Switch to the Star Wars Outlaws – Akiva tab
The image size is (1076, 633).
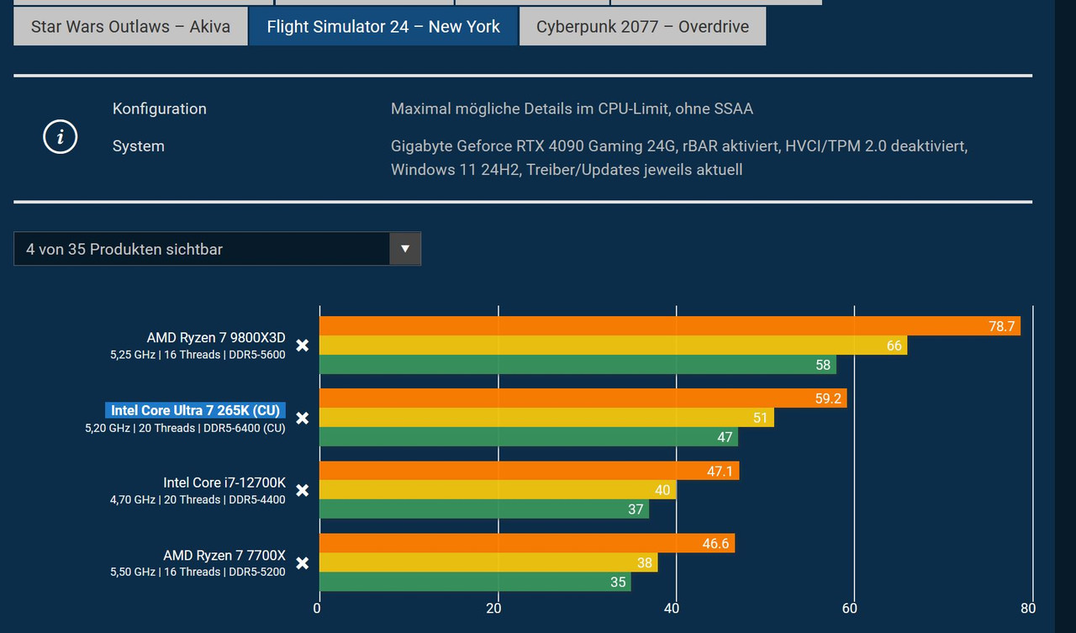[129, 26]
